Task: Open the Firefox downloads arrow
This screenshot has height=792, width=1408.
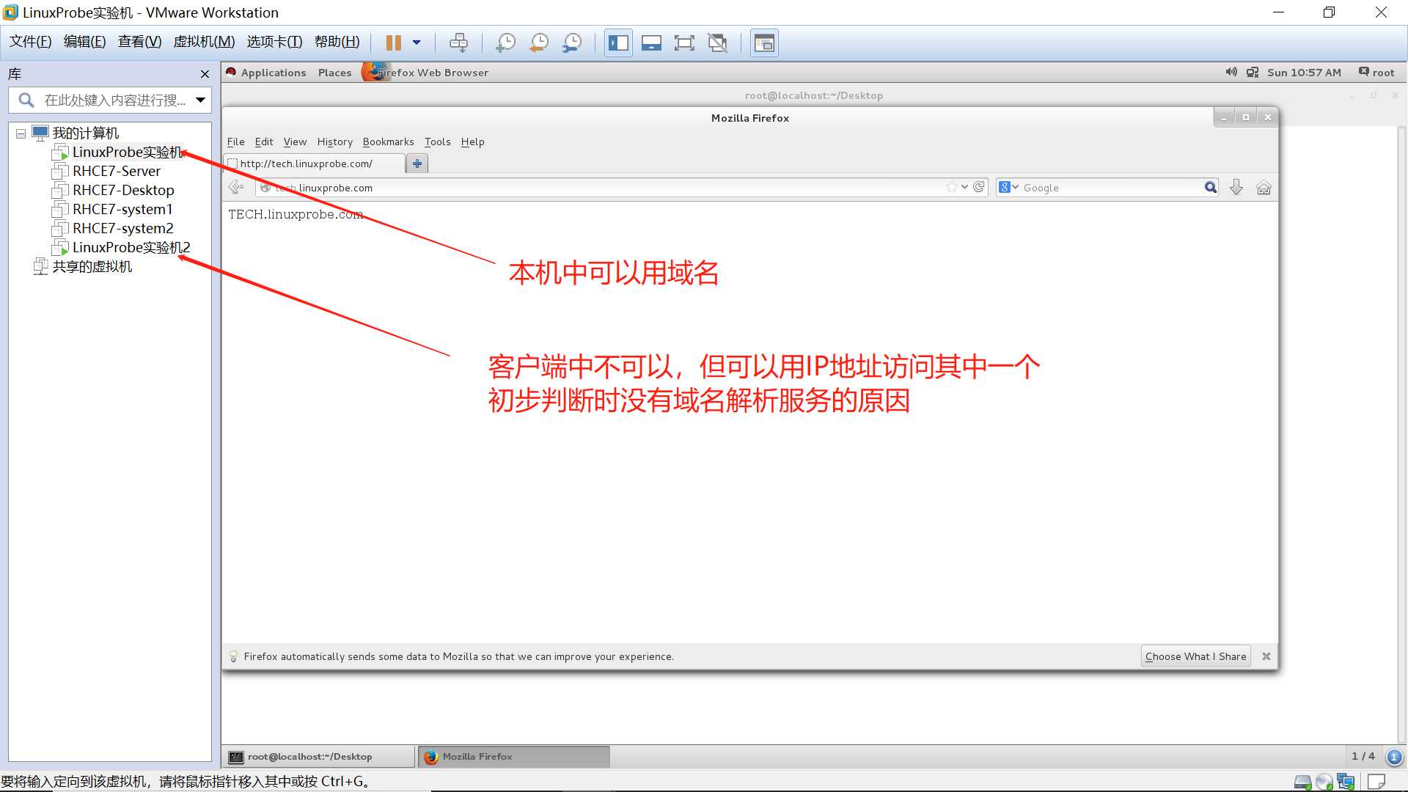Action: pos(1236,188)
